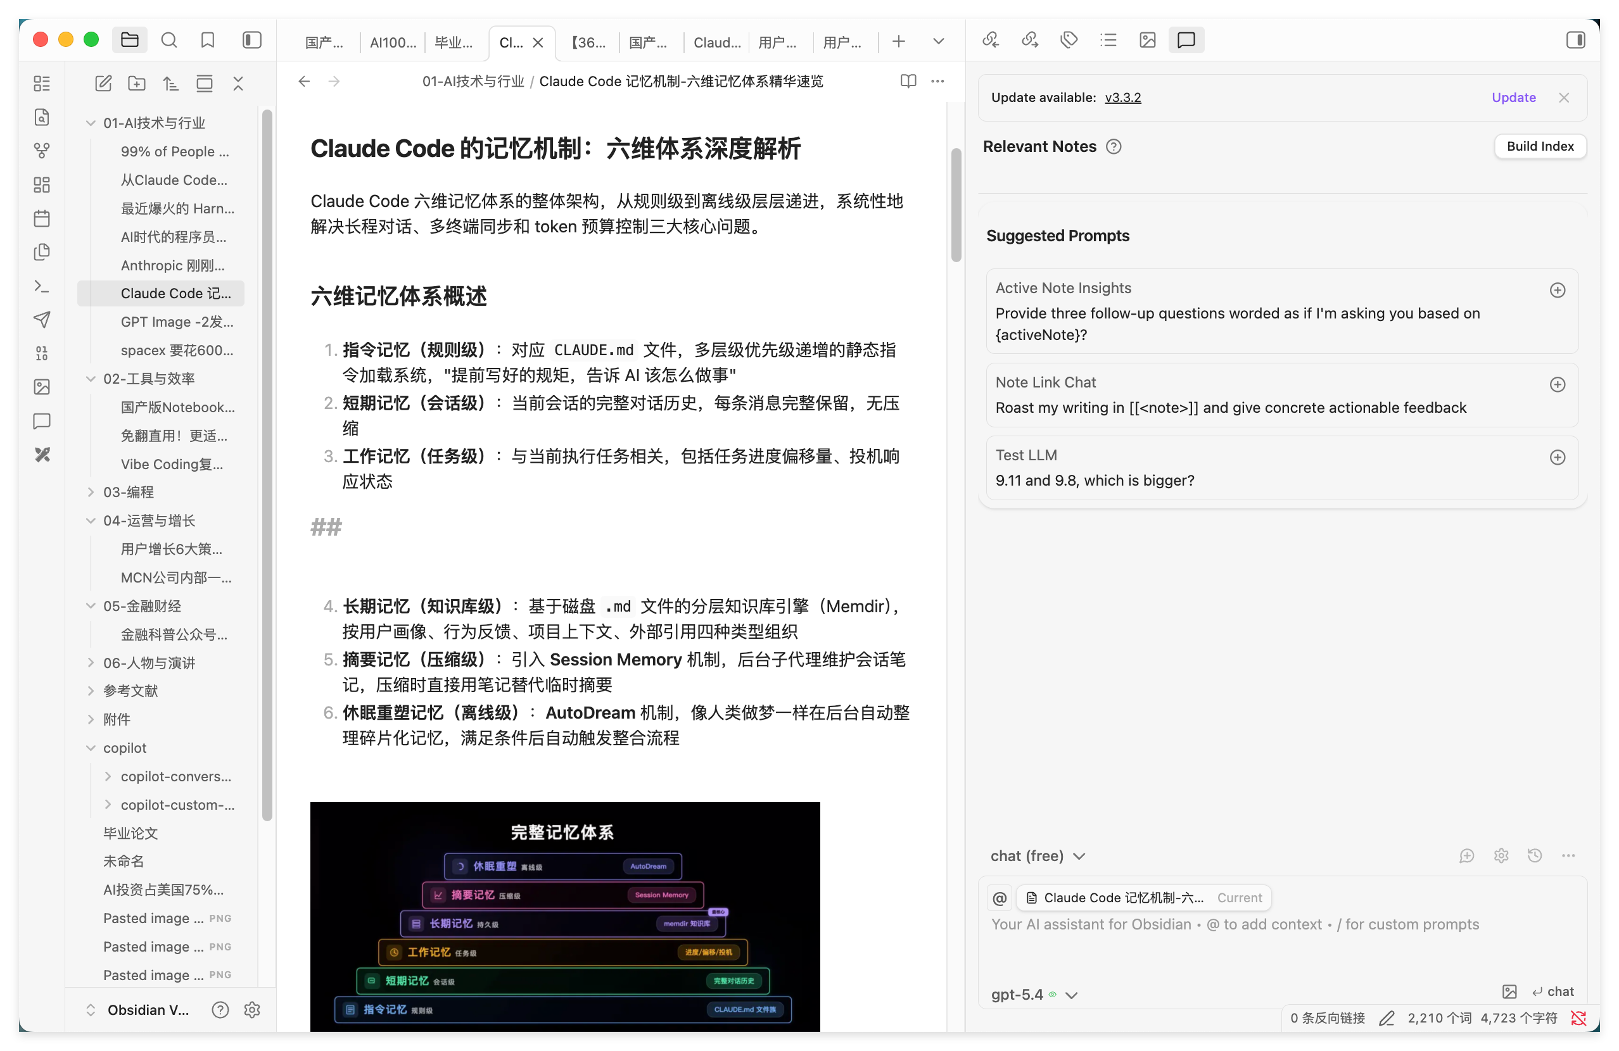Collapse the 02-工具与效率 folder
This screenshot has height=1051, width=1619.
click(x=91, y=379)
